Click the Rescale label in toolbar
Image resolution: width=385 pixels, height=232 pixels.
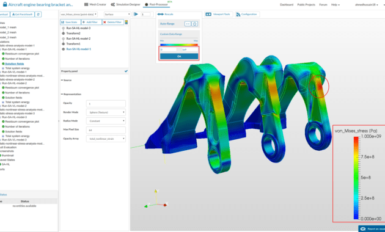[169, 14]
